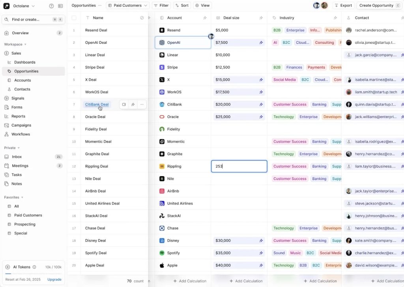Click the circle-slash icon in the Name column header
This screenshot has height=287, width=404.
142,18
